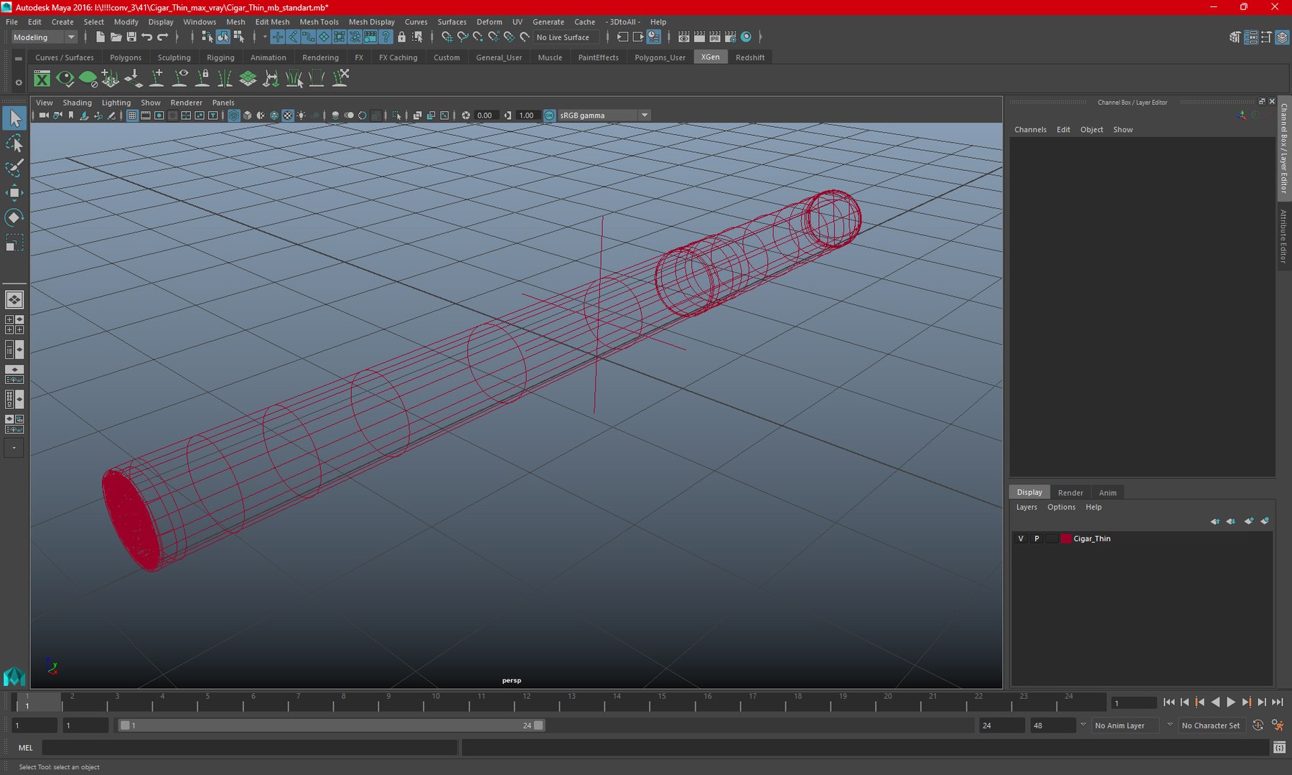Open animation preferences running-man icon
Image resolution: width=1292 pixels, height=775 pixels.
click(x=1278, y=725)
